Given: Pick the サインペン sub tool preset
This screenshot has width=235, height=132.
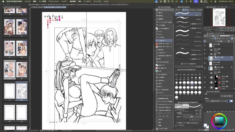Looking at the screenshot, I should click(188, 36).
